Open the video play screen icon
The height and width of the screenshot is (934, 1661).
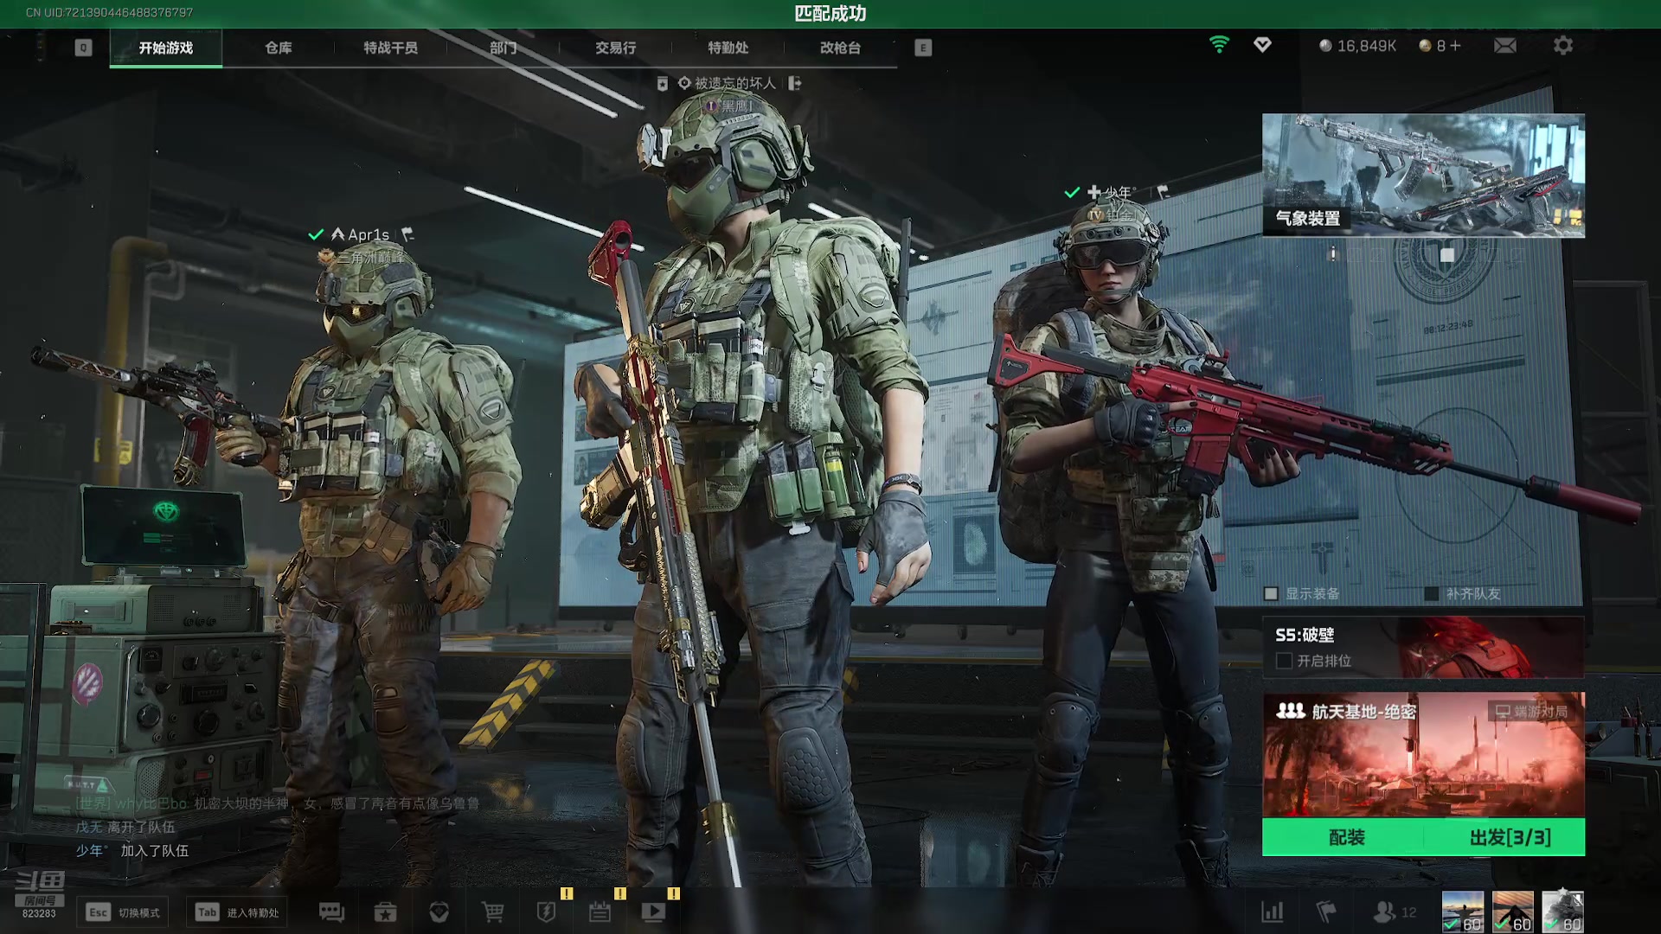tap(653, 912)
